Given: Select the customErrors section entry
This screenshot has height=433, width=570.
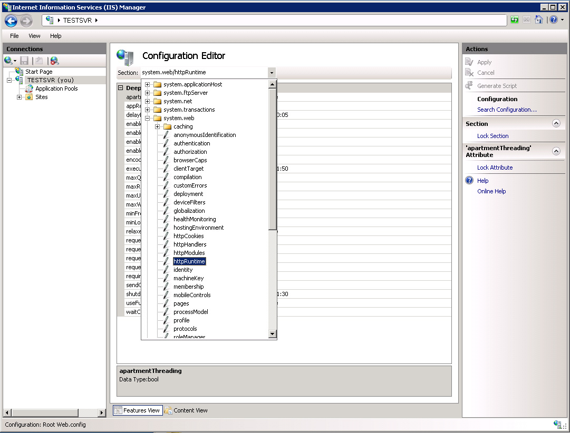Looking at the screenshot, I should pyautogui.click(x=190, y=185).
